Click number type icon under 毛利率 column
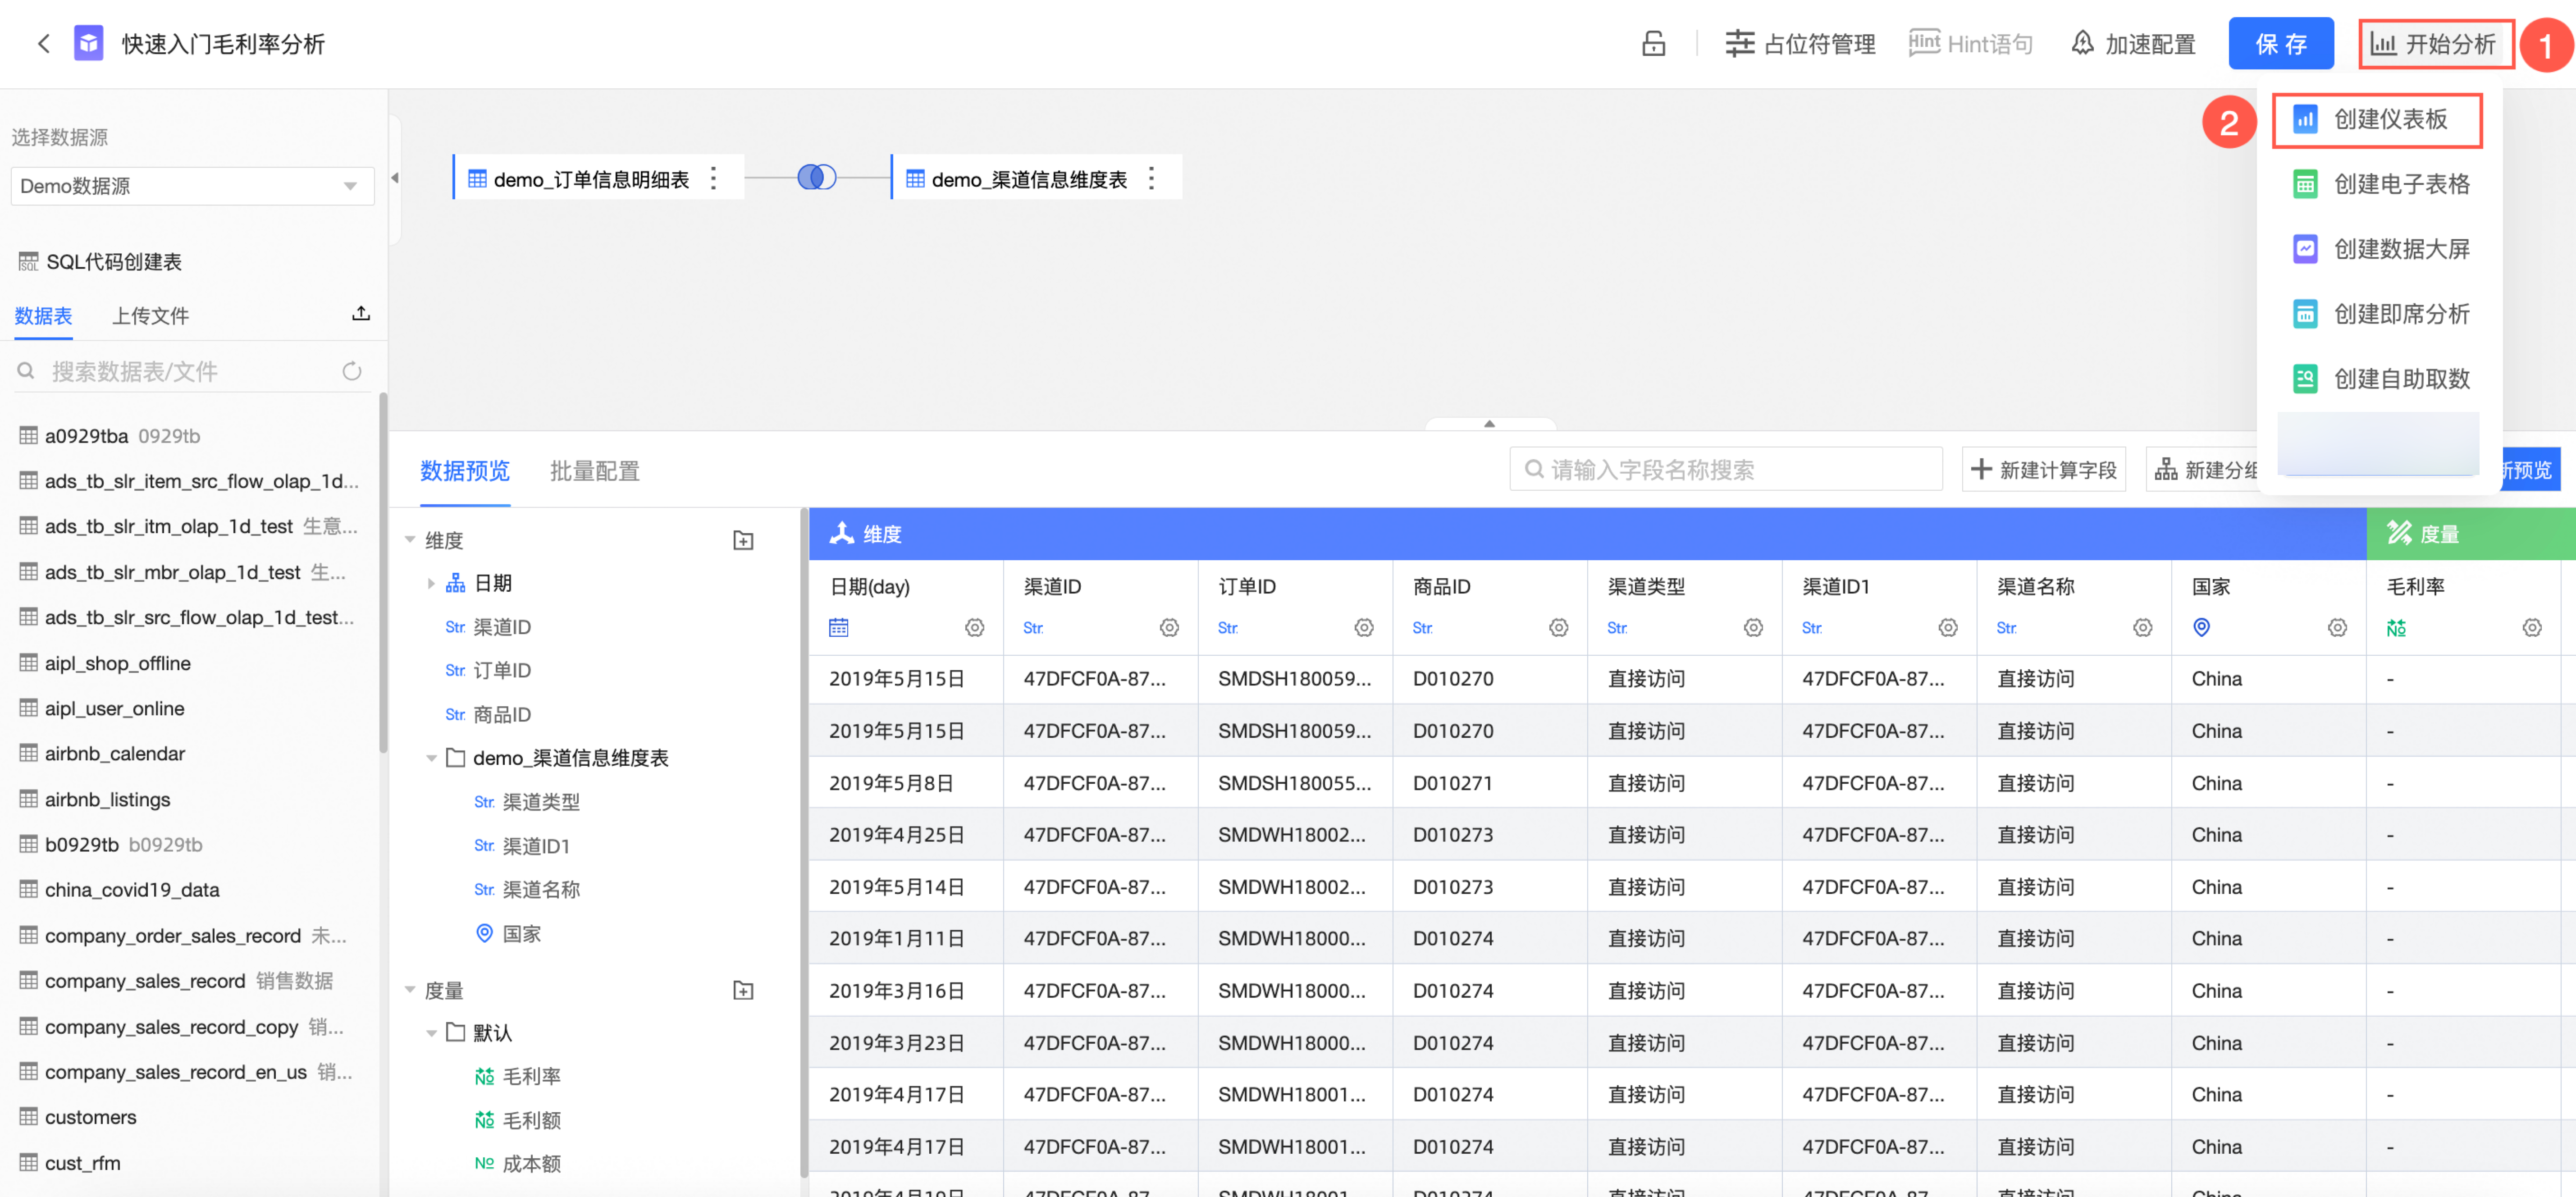Screen dimensions: 2576x1197 (2396, 628)
